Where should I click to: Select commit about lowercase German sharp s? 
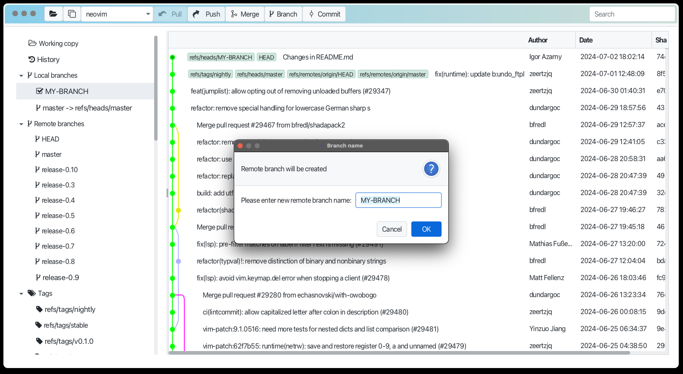(281, 108)
